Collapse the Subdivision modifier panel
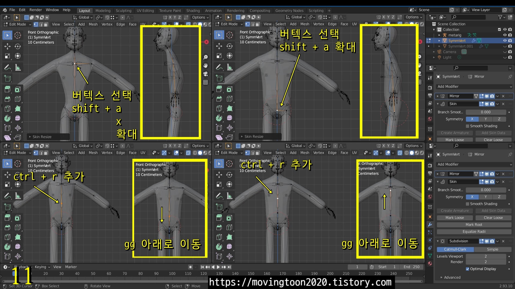Image resolution: width=515 pixels, height=289 pixels. [438, 241]
